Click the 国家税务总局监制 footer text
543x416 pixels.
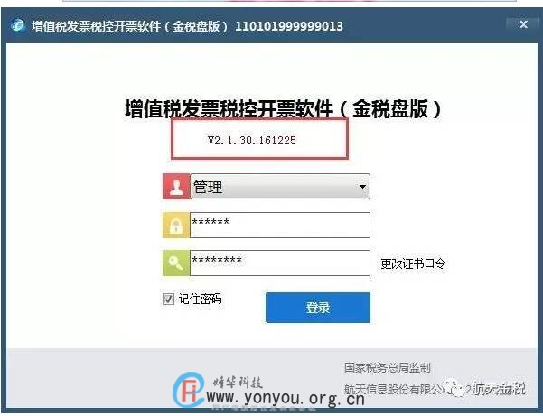click(388, 367)
